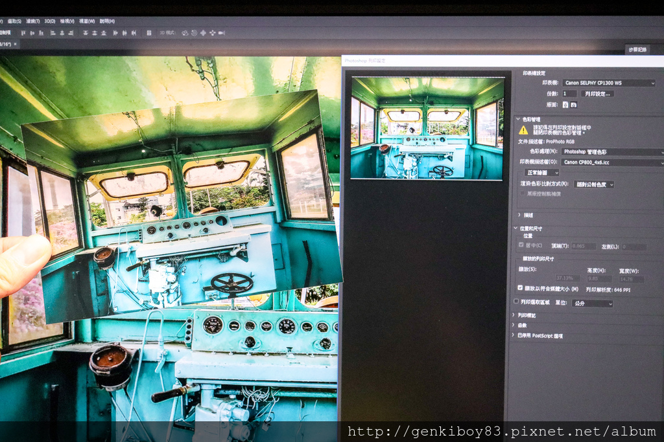Expand the 描述 section
This screenshot has width=664, height=442.
pyautogui.click(x=519, y=215)
